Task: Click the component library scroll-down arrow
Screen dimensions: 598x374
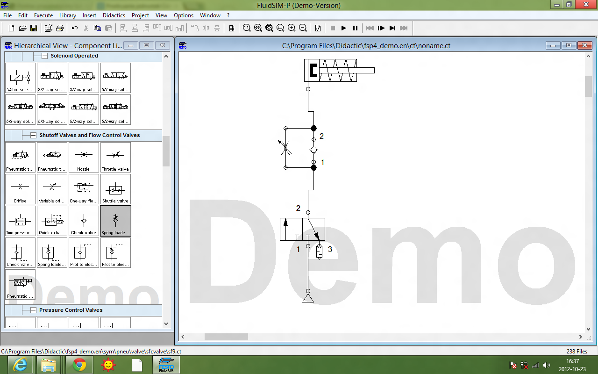Action: [x=166, y=324]
